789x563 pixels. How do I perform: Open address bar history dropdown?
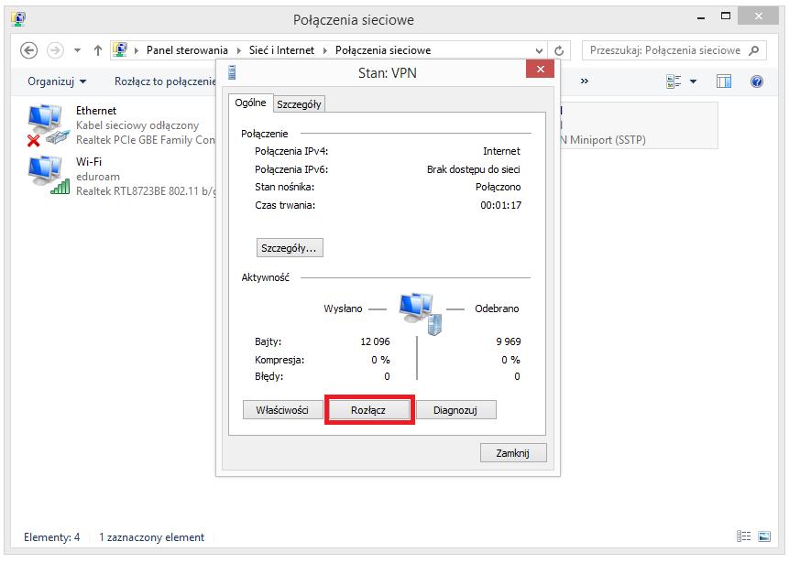coord(539,50)
